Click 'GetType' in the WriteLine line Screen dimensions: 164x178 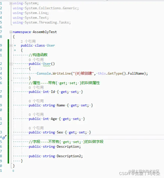click(x=115, y=73)
